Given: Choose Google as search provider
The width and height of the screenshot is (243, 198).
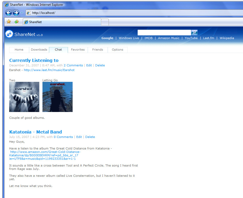Looking at the screenshot, I should click(x=107, y=38).
